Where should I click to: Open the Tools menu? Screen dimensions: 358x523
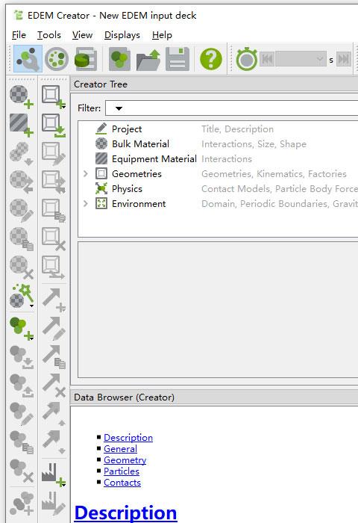tap(49, 35)
